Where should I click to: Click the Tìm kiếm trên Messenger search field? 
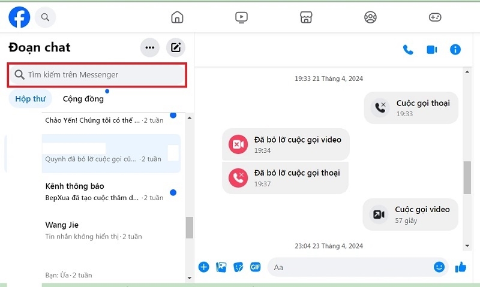click(x=97, y=75)
